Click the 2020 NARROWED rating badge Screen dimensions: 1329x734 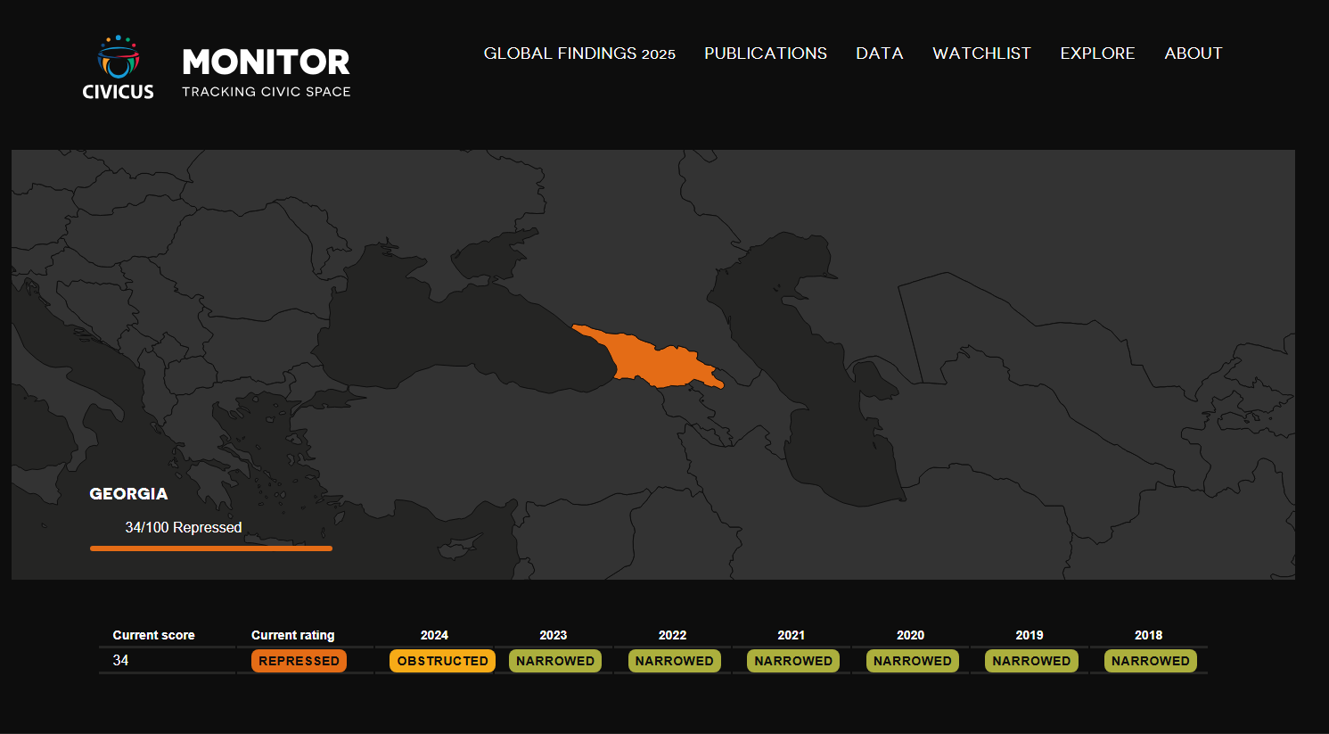912,661
